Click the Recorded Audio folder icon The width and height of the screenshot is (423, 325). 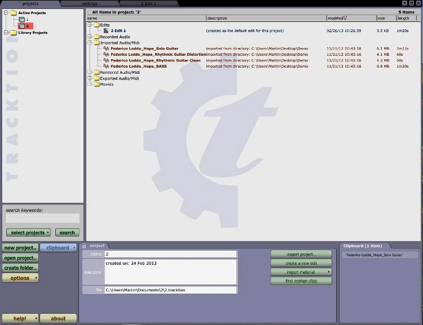tap(97, 37)
